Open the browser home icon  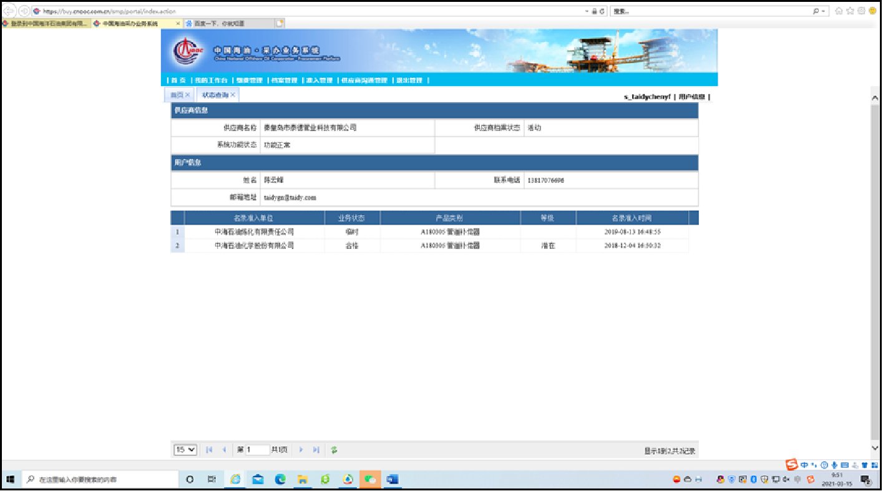coord(839,11)
